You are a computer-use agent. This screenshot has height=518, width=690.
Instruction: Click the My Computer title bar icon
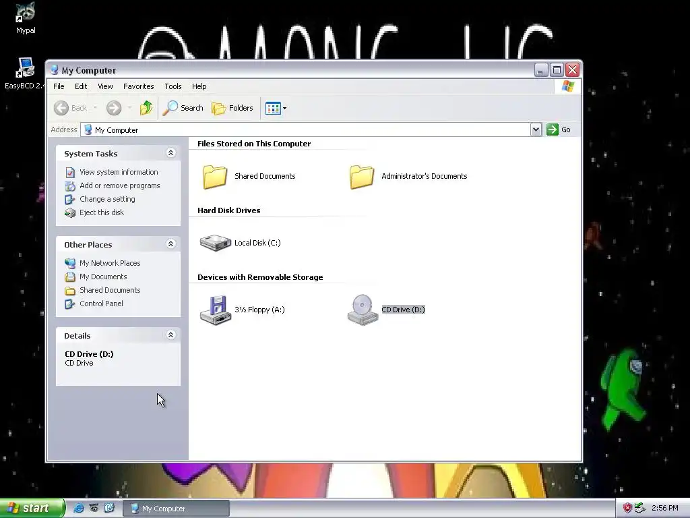tap(54, 70)
